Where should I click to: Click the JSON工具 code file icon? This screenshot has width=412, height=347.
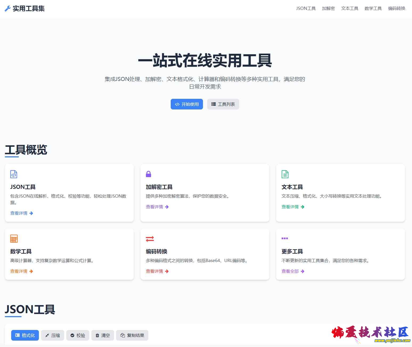click(14, 174)
